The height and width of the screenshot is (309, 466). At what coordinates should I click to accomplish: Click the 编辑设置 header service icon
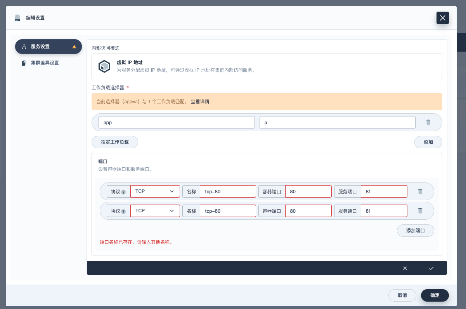click(17, 18)
